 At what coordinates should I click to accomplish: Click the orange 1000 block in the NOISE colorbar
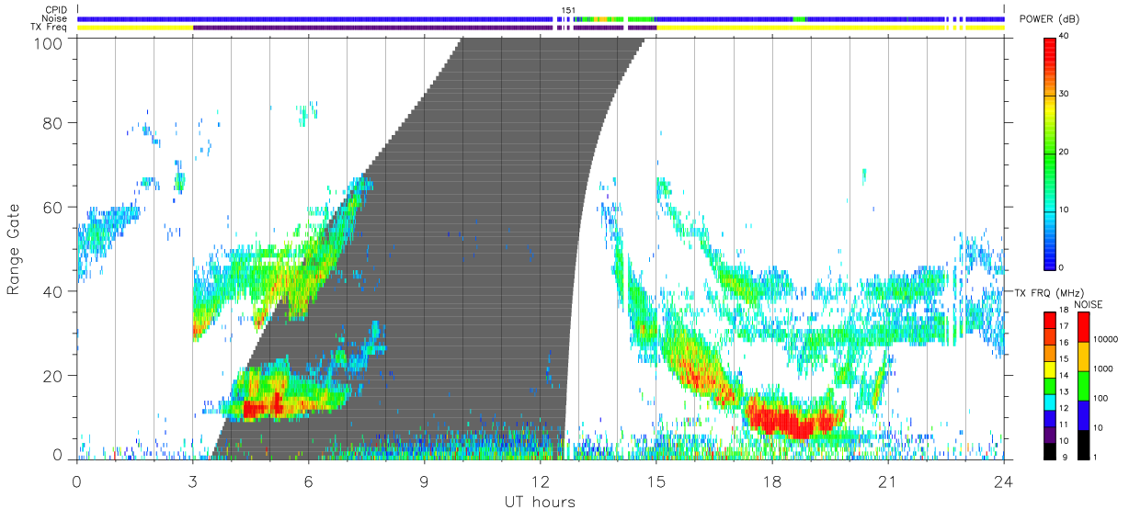[x=1084, y=357]
